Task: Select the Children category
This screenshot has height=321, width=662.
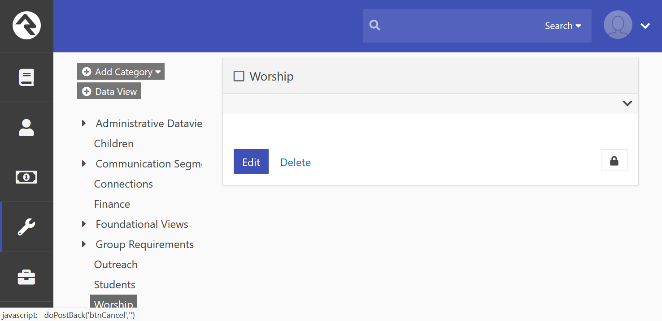Action: click(x=114, y=144)
